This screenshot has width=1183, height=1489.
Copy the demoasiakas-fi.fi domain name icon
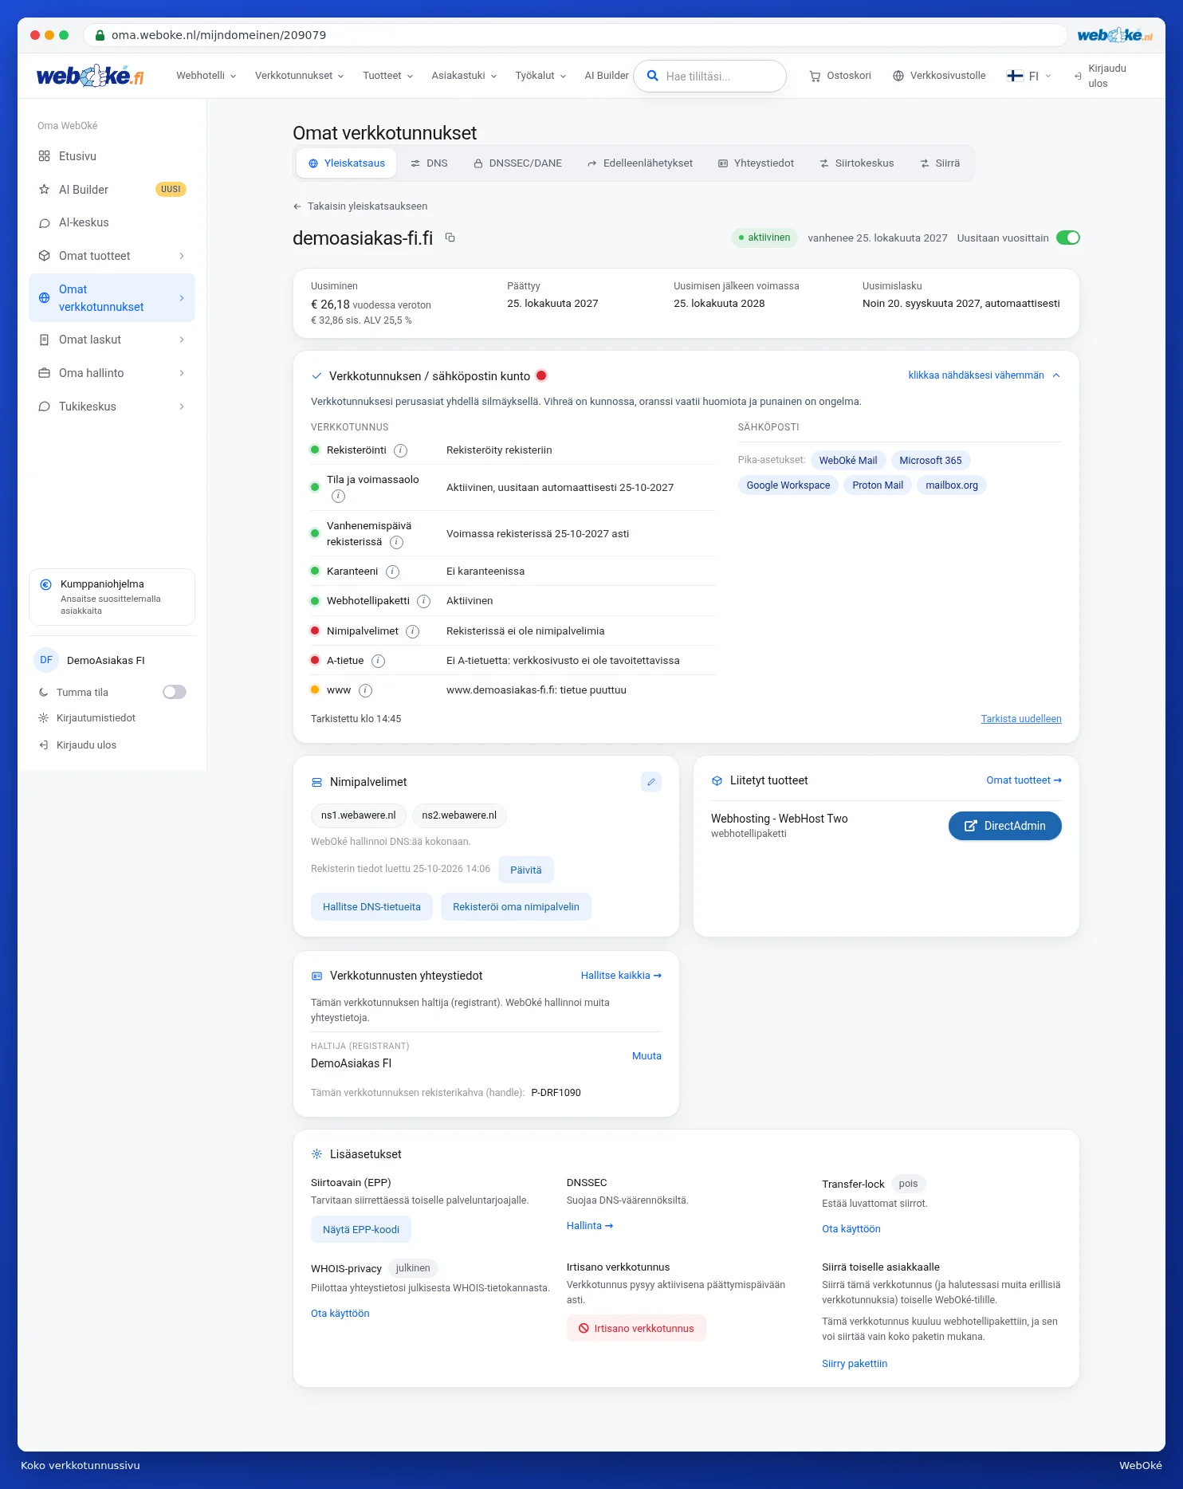tap(450, 238)
